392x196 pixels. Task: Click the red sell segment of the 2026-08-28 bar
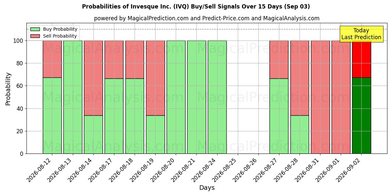tap(300, 78)
